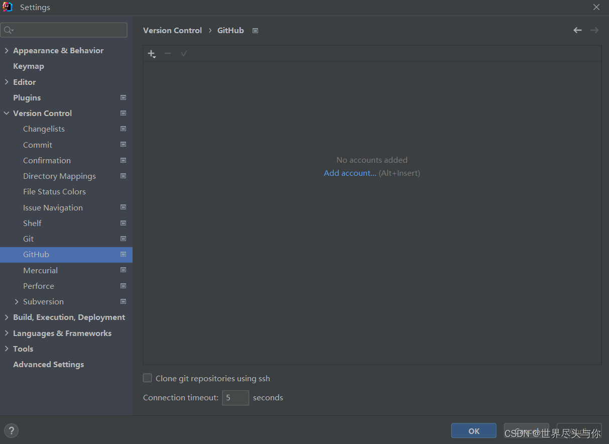609x444 pixels.
Task: Click project icon in the selected GitHub row
Action: [x=123, y=254]
